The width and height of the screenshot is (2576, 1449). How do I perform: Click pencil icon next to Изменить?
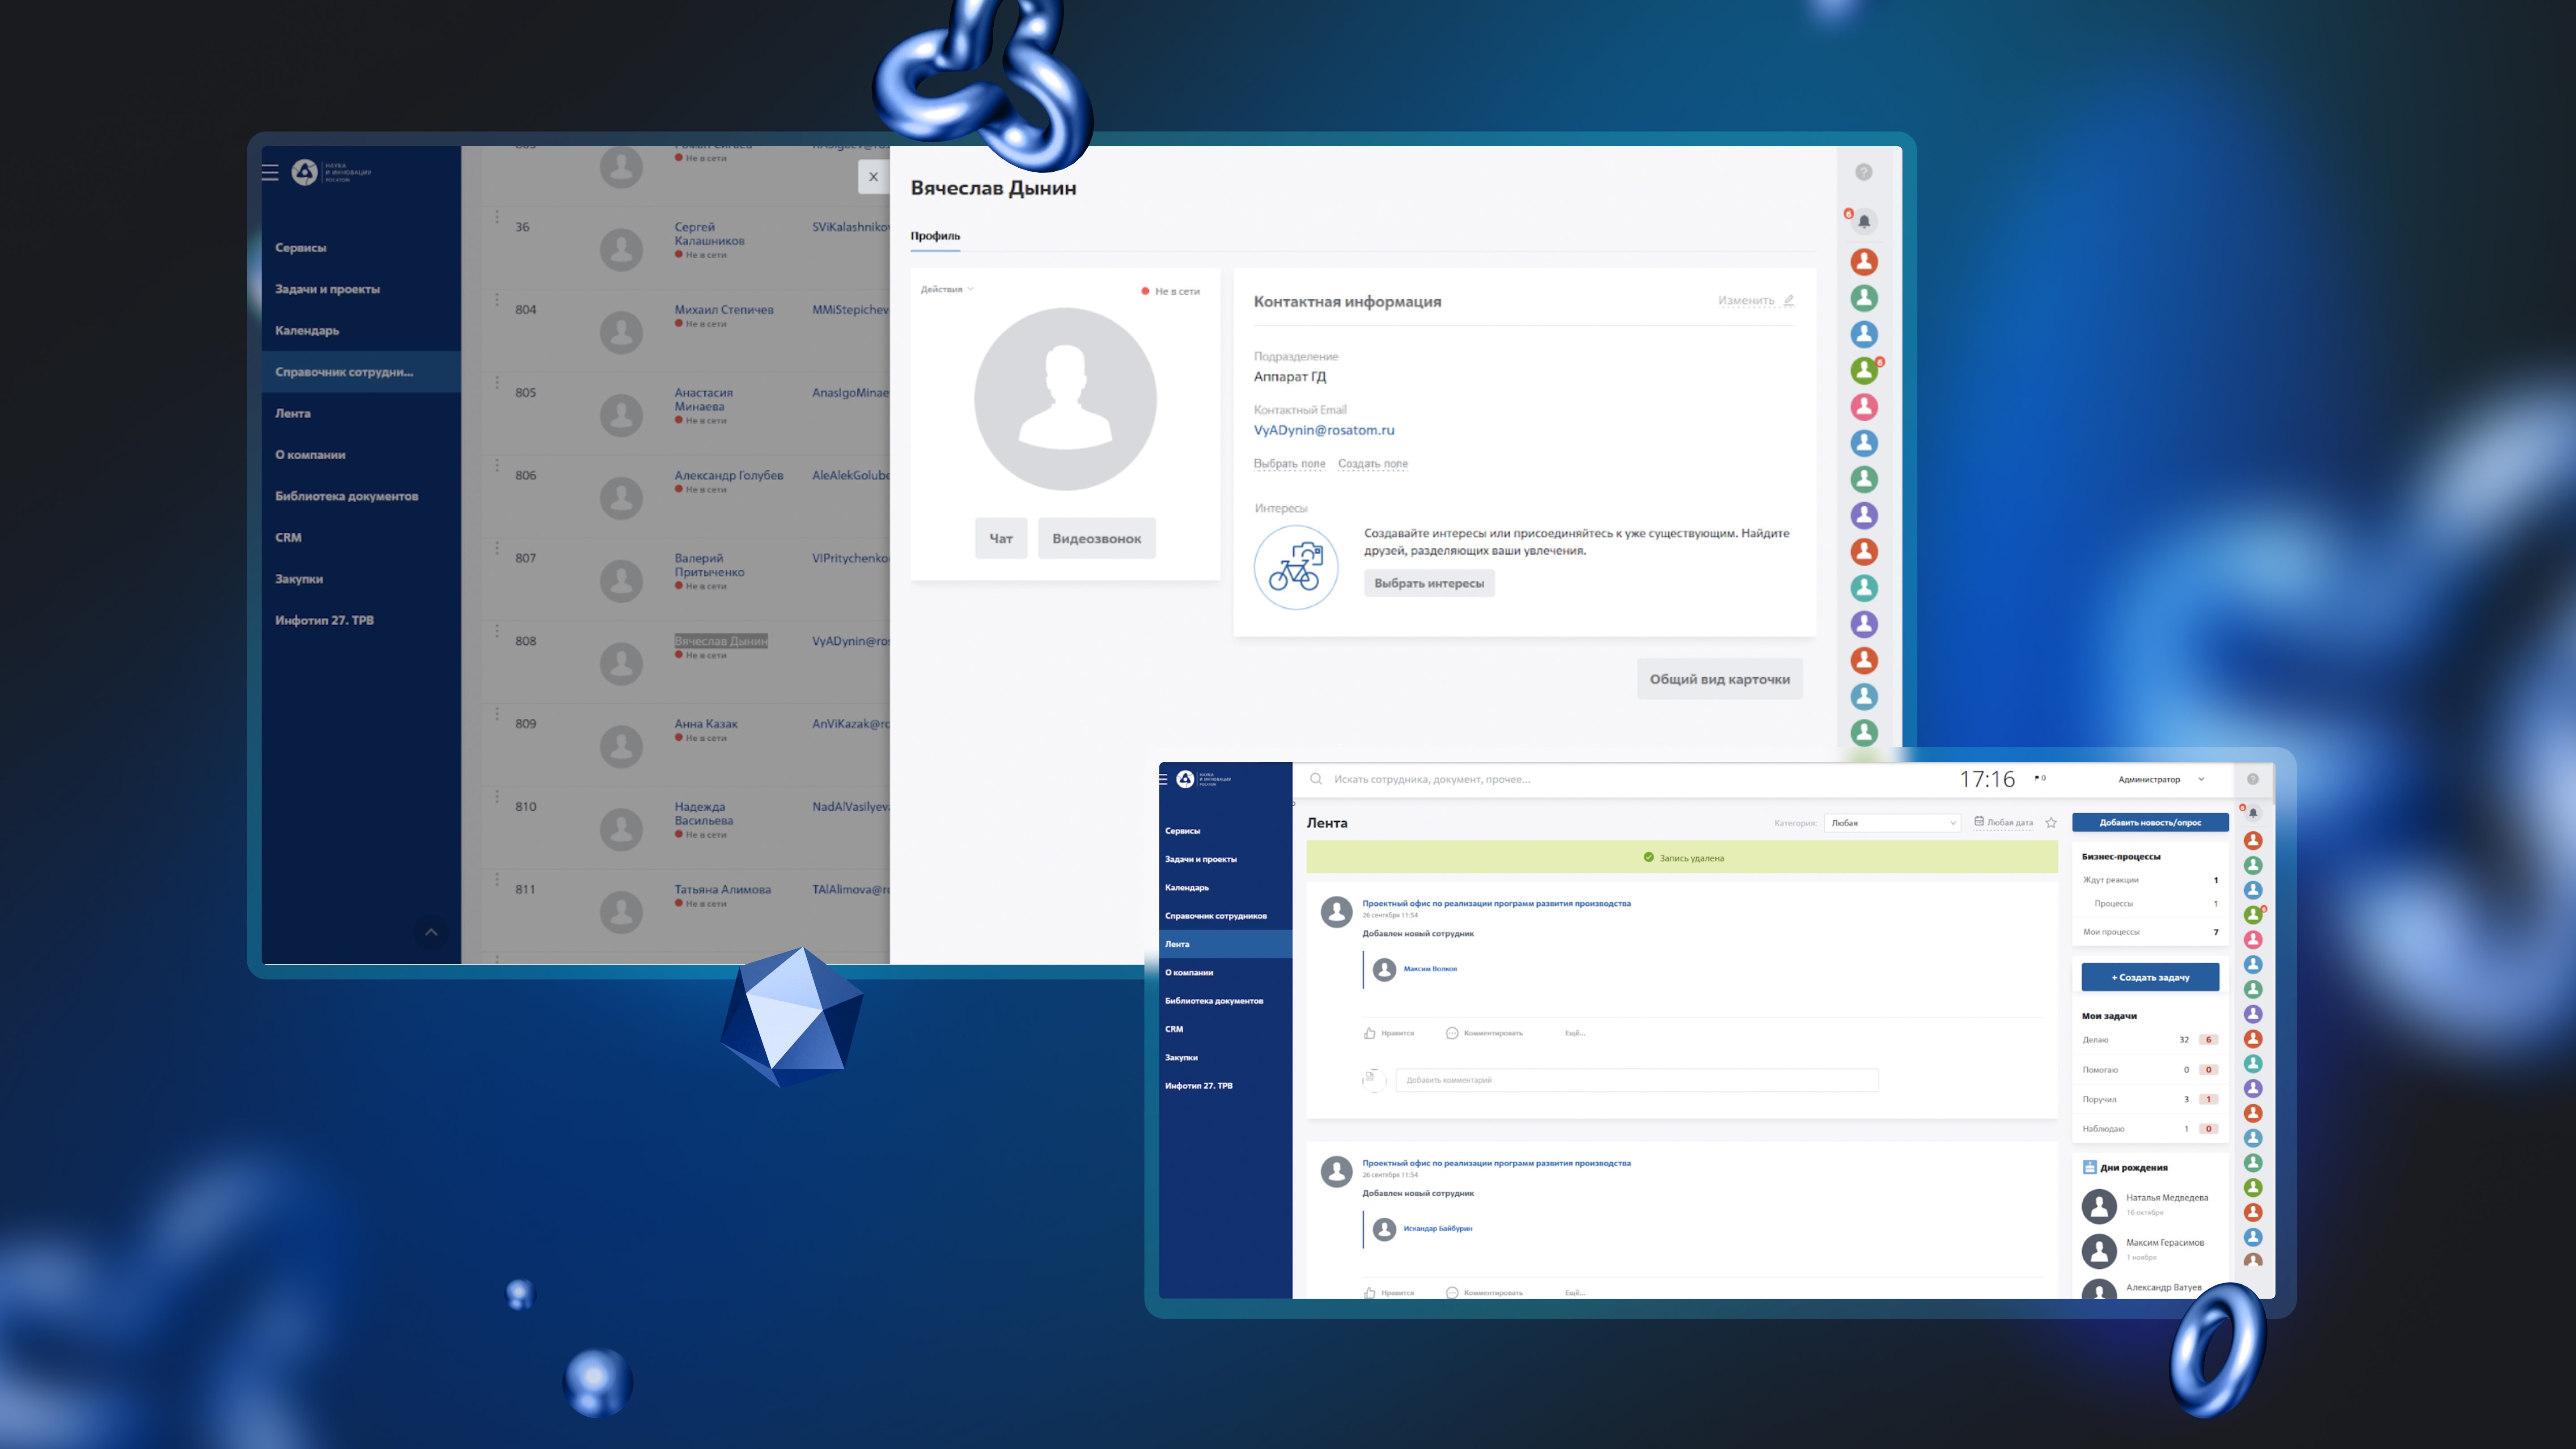coord(1789,300)
